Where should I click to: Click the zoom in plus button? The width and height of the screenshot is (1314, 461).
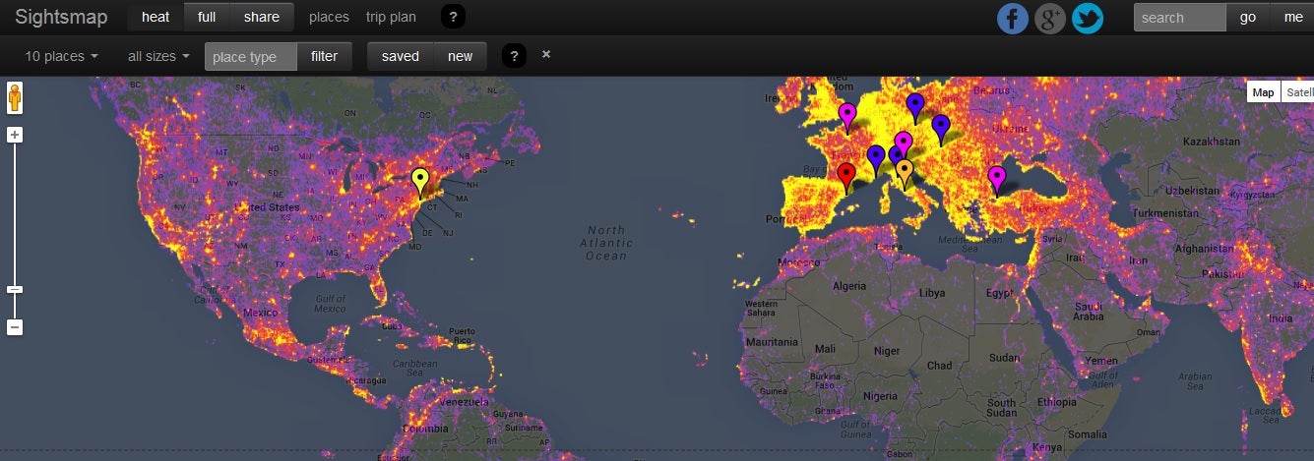pyautogui.click(x=15, y=135)
